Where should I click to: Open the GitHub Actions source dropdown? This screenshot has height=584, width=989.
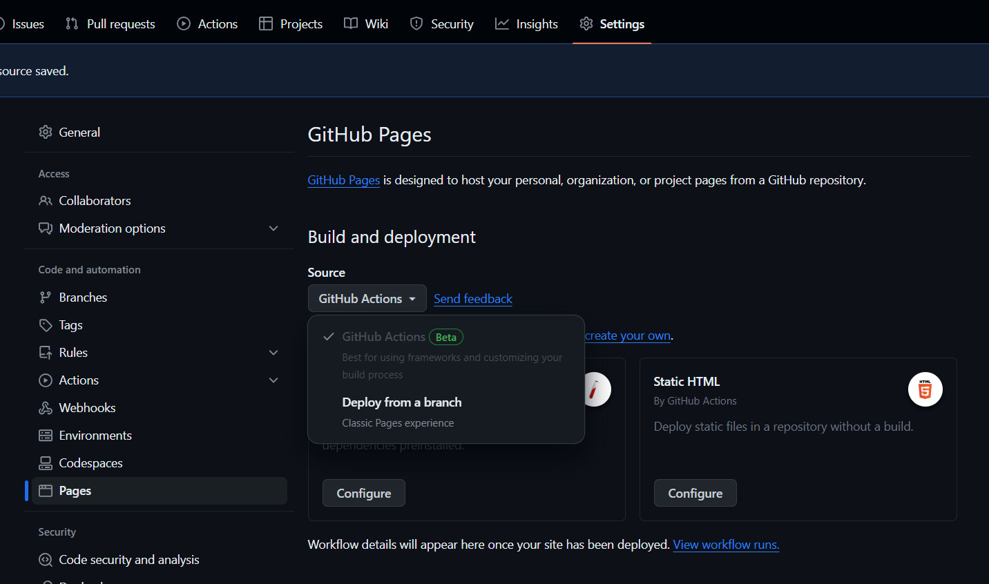coord(367,298)
